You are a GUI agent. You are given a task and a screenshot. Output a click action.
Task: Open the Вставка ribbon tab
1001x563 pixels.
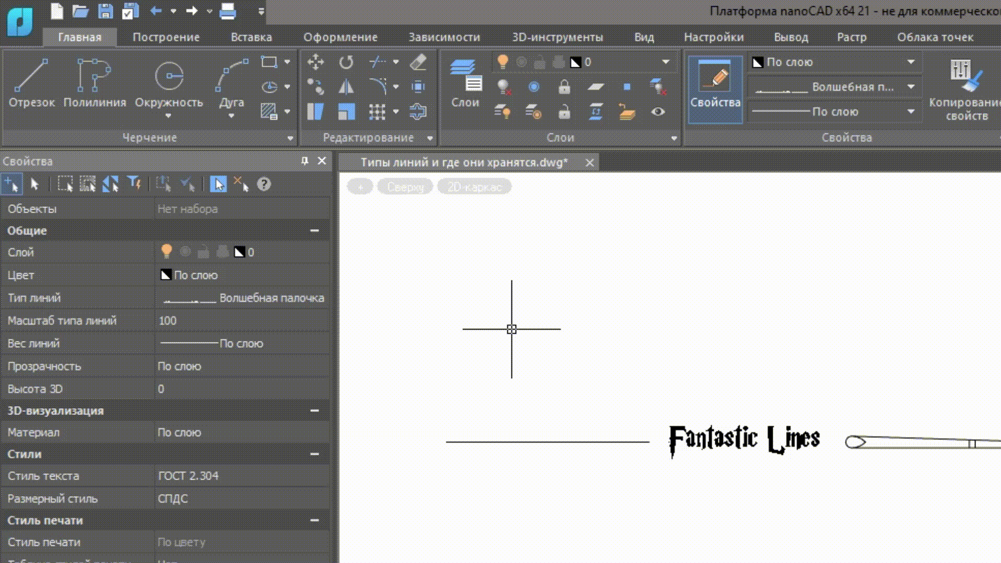point(251,37)
